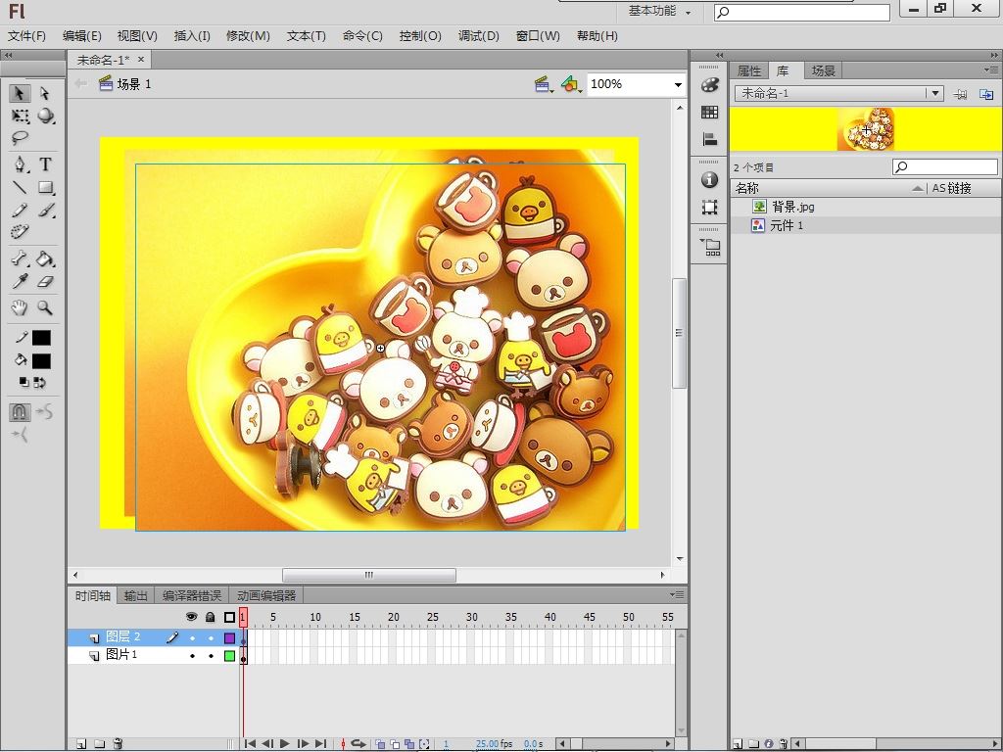Click the eye icon above layers
The image size is (1003, 752).
191,617
